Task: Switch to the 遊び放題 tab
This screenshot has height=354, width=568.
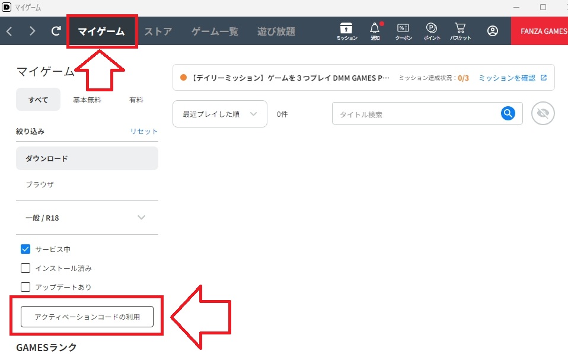Action: (x=276, y=31)
